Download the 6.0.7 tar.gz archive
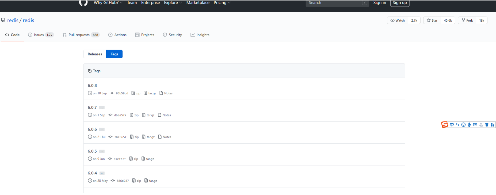 tap(148, 115)
